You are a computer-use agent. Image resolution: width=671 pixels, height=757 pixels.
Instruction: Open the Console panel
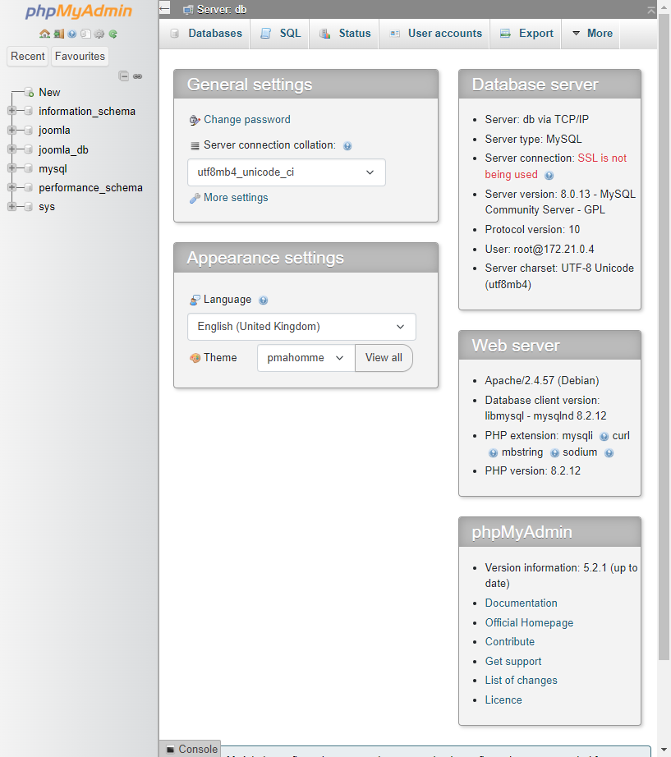click(192, 749)
